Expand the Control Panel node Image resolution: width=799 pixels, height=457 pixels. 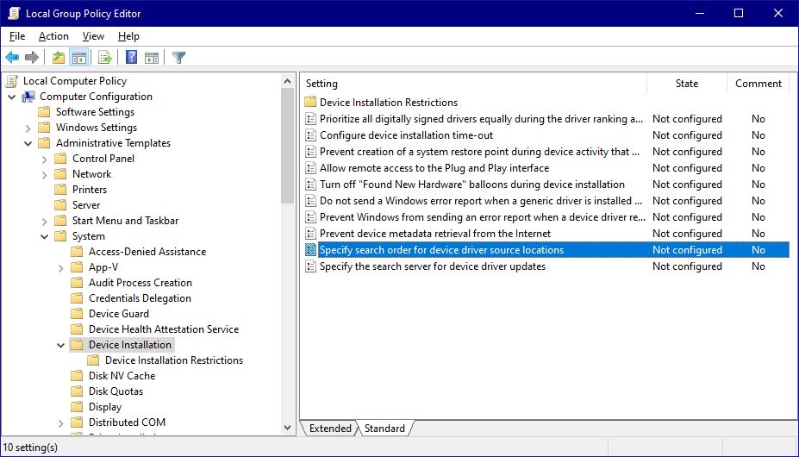coord(44,160)
